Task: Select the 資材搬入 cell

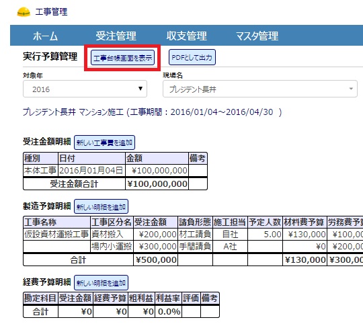Action: click(x=112, y=235)
